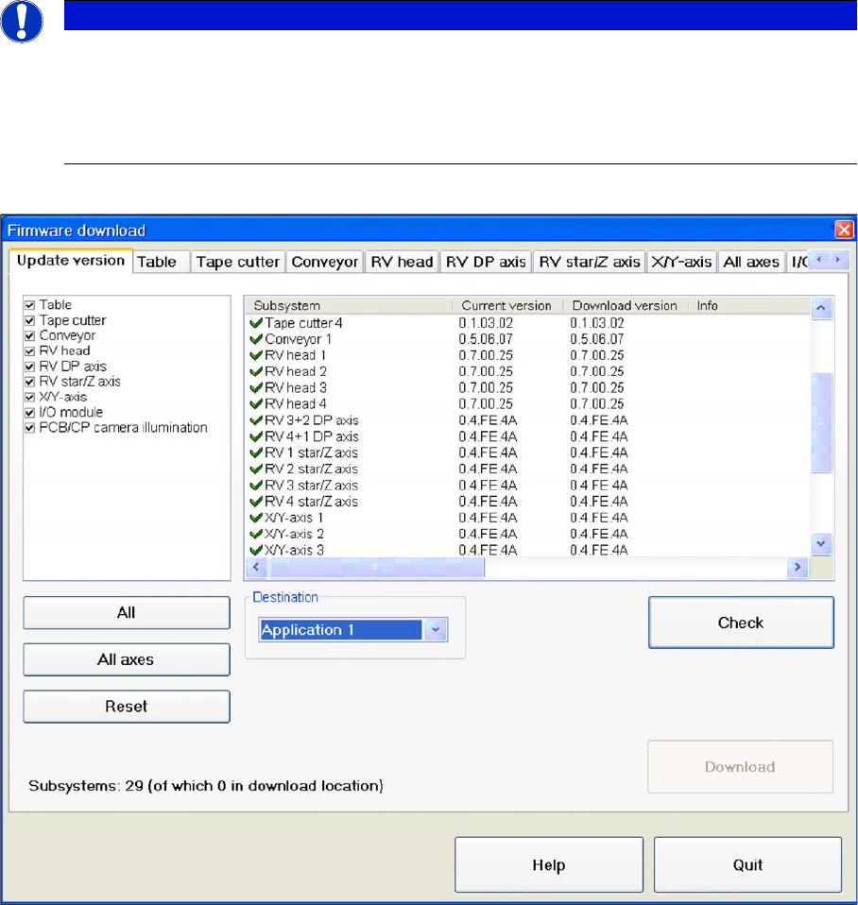Click the All button
The width and height of the screenshot is (858, 905).
pos(127,612)
